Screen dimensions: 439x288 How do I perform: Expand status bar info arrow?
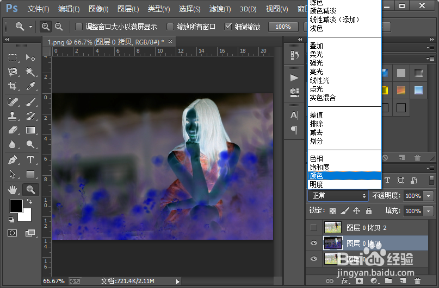(x=178, y=281)
